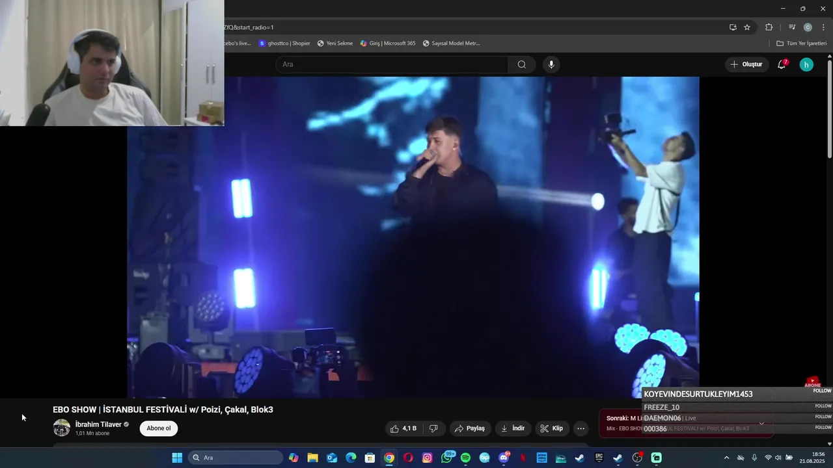Open the Chrome three-dot menu

tap(823, 27)
